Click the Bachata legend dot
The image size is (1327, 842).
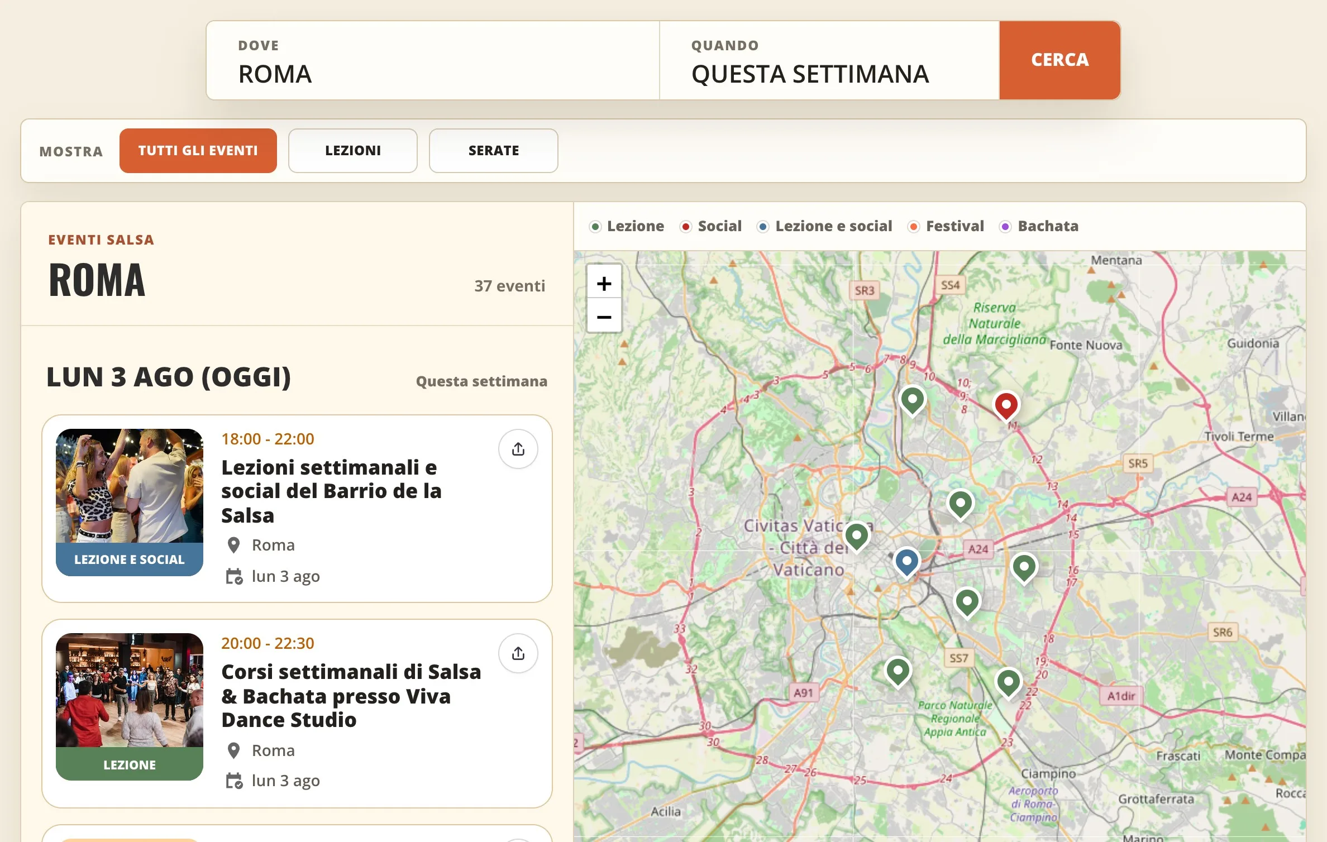[1005, 227]
